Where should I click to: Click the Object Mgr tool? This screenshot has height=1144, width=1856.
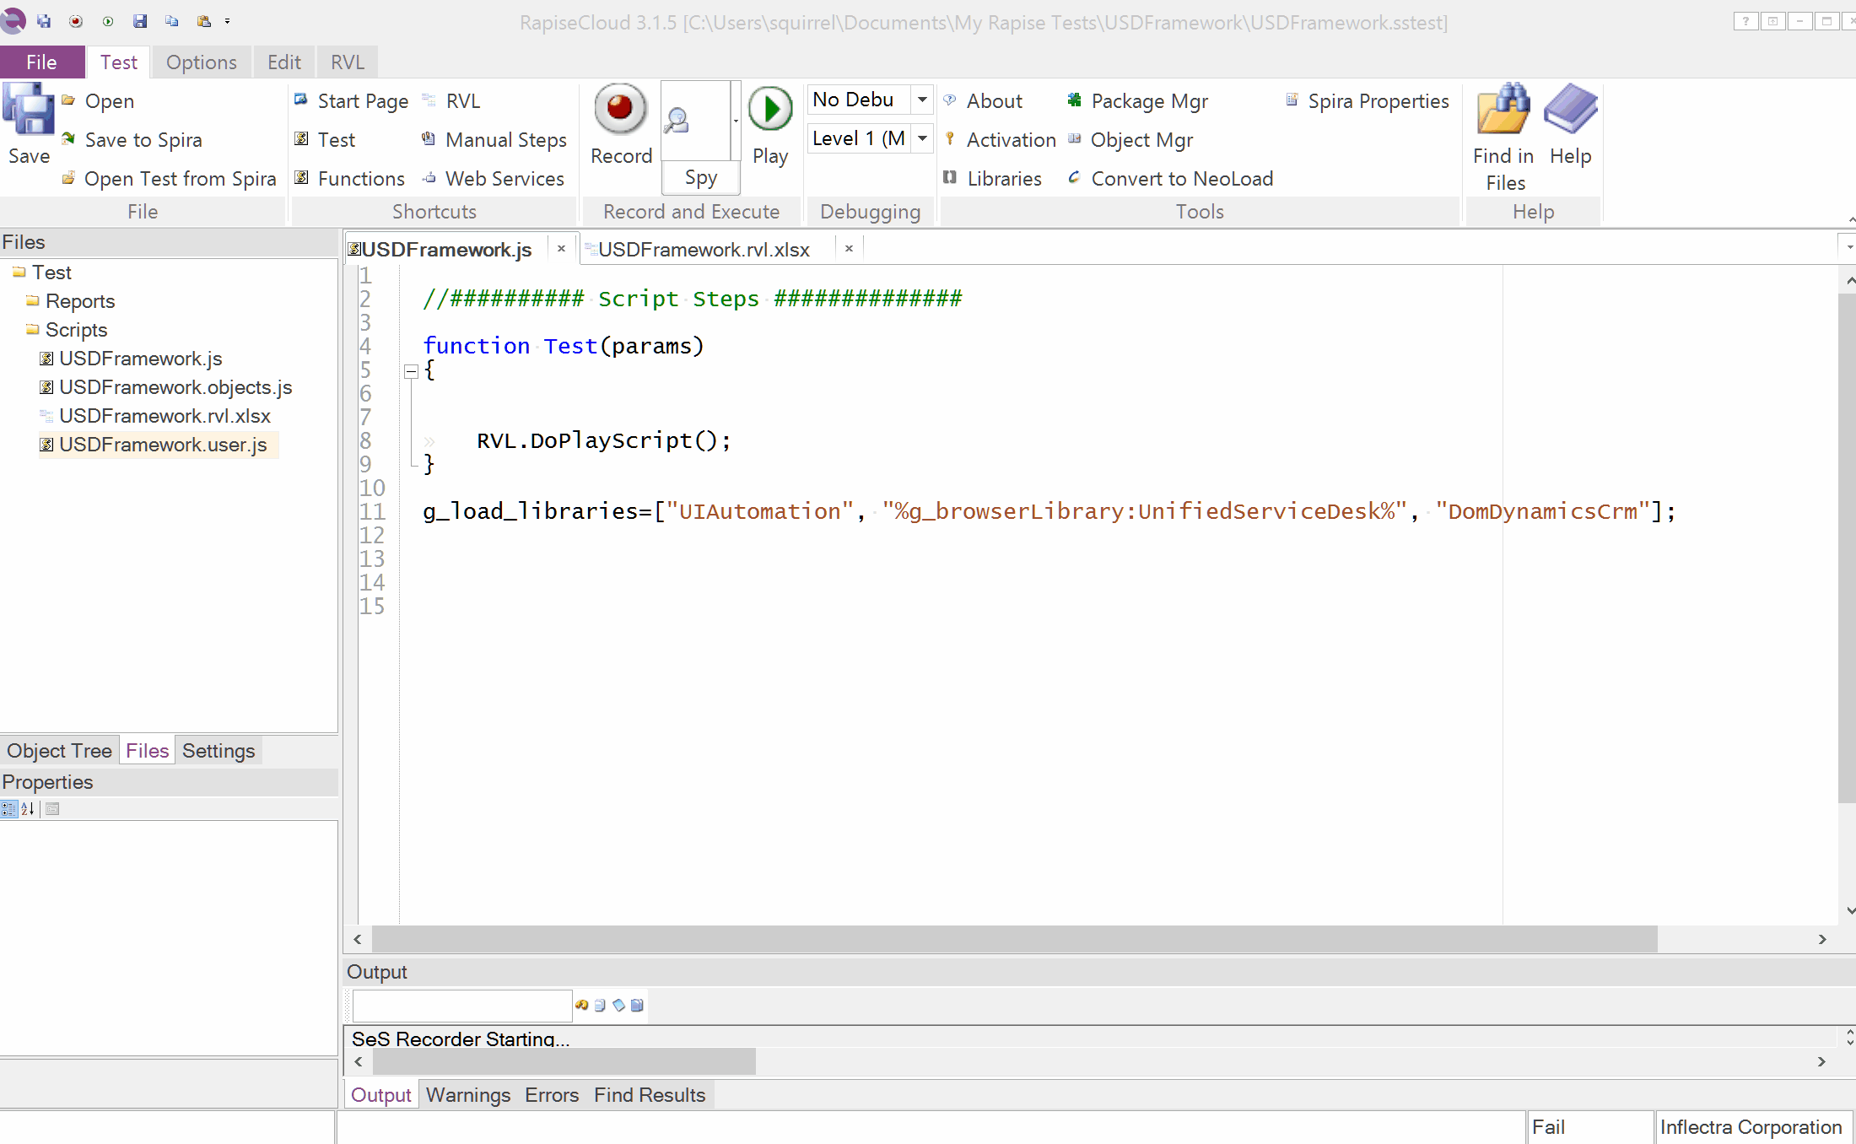[1141, 140]
